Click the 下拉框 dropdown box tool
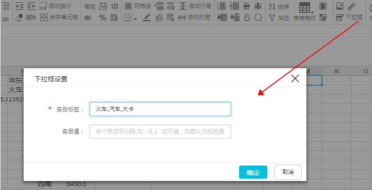This screenshot has height=190, width=372. click(x=349, y=17)
